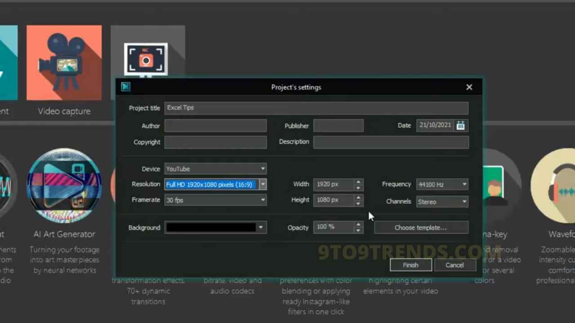Click the Date value 21/10/2021
575x323 pixels.
tap(435, 126)
